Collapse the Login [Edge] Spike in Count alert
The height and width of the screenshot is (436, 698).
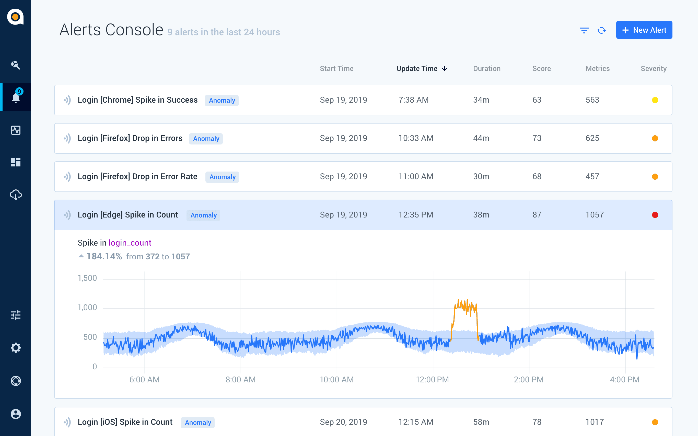coord(363,215)
